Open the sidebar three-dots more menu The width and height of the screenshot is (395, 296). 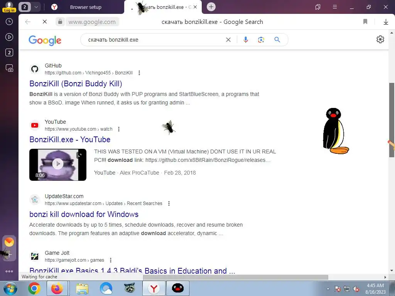pyautogui.click(x=9, y=271)
